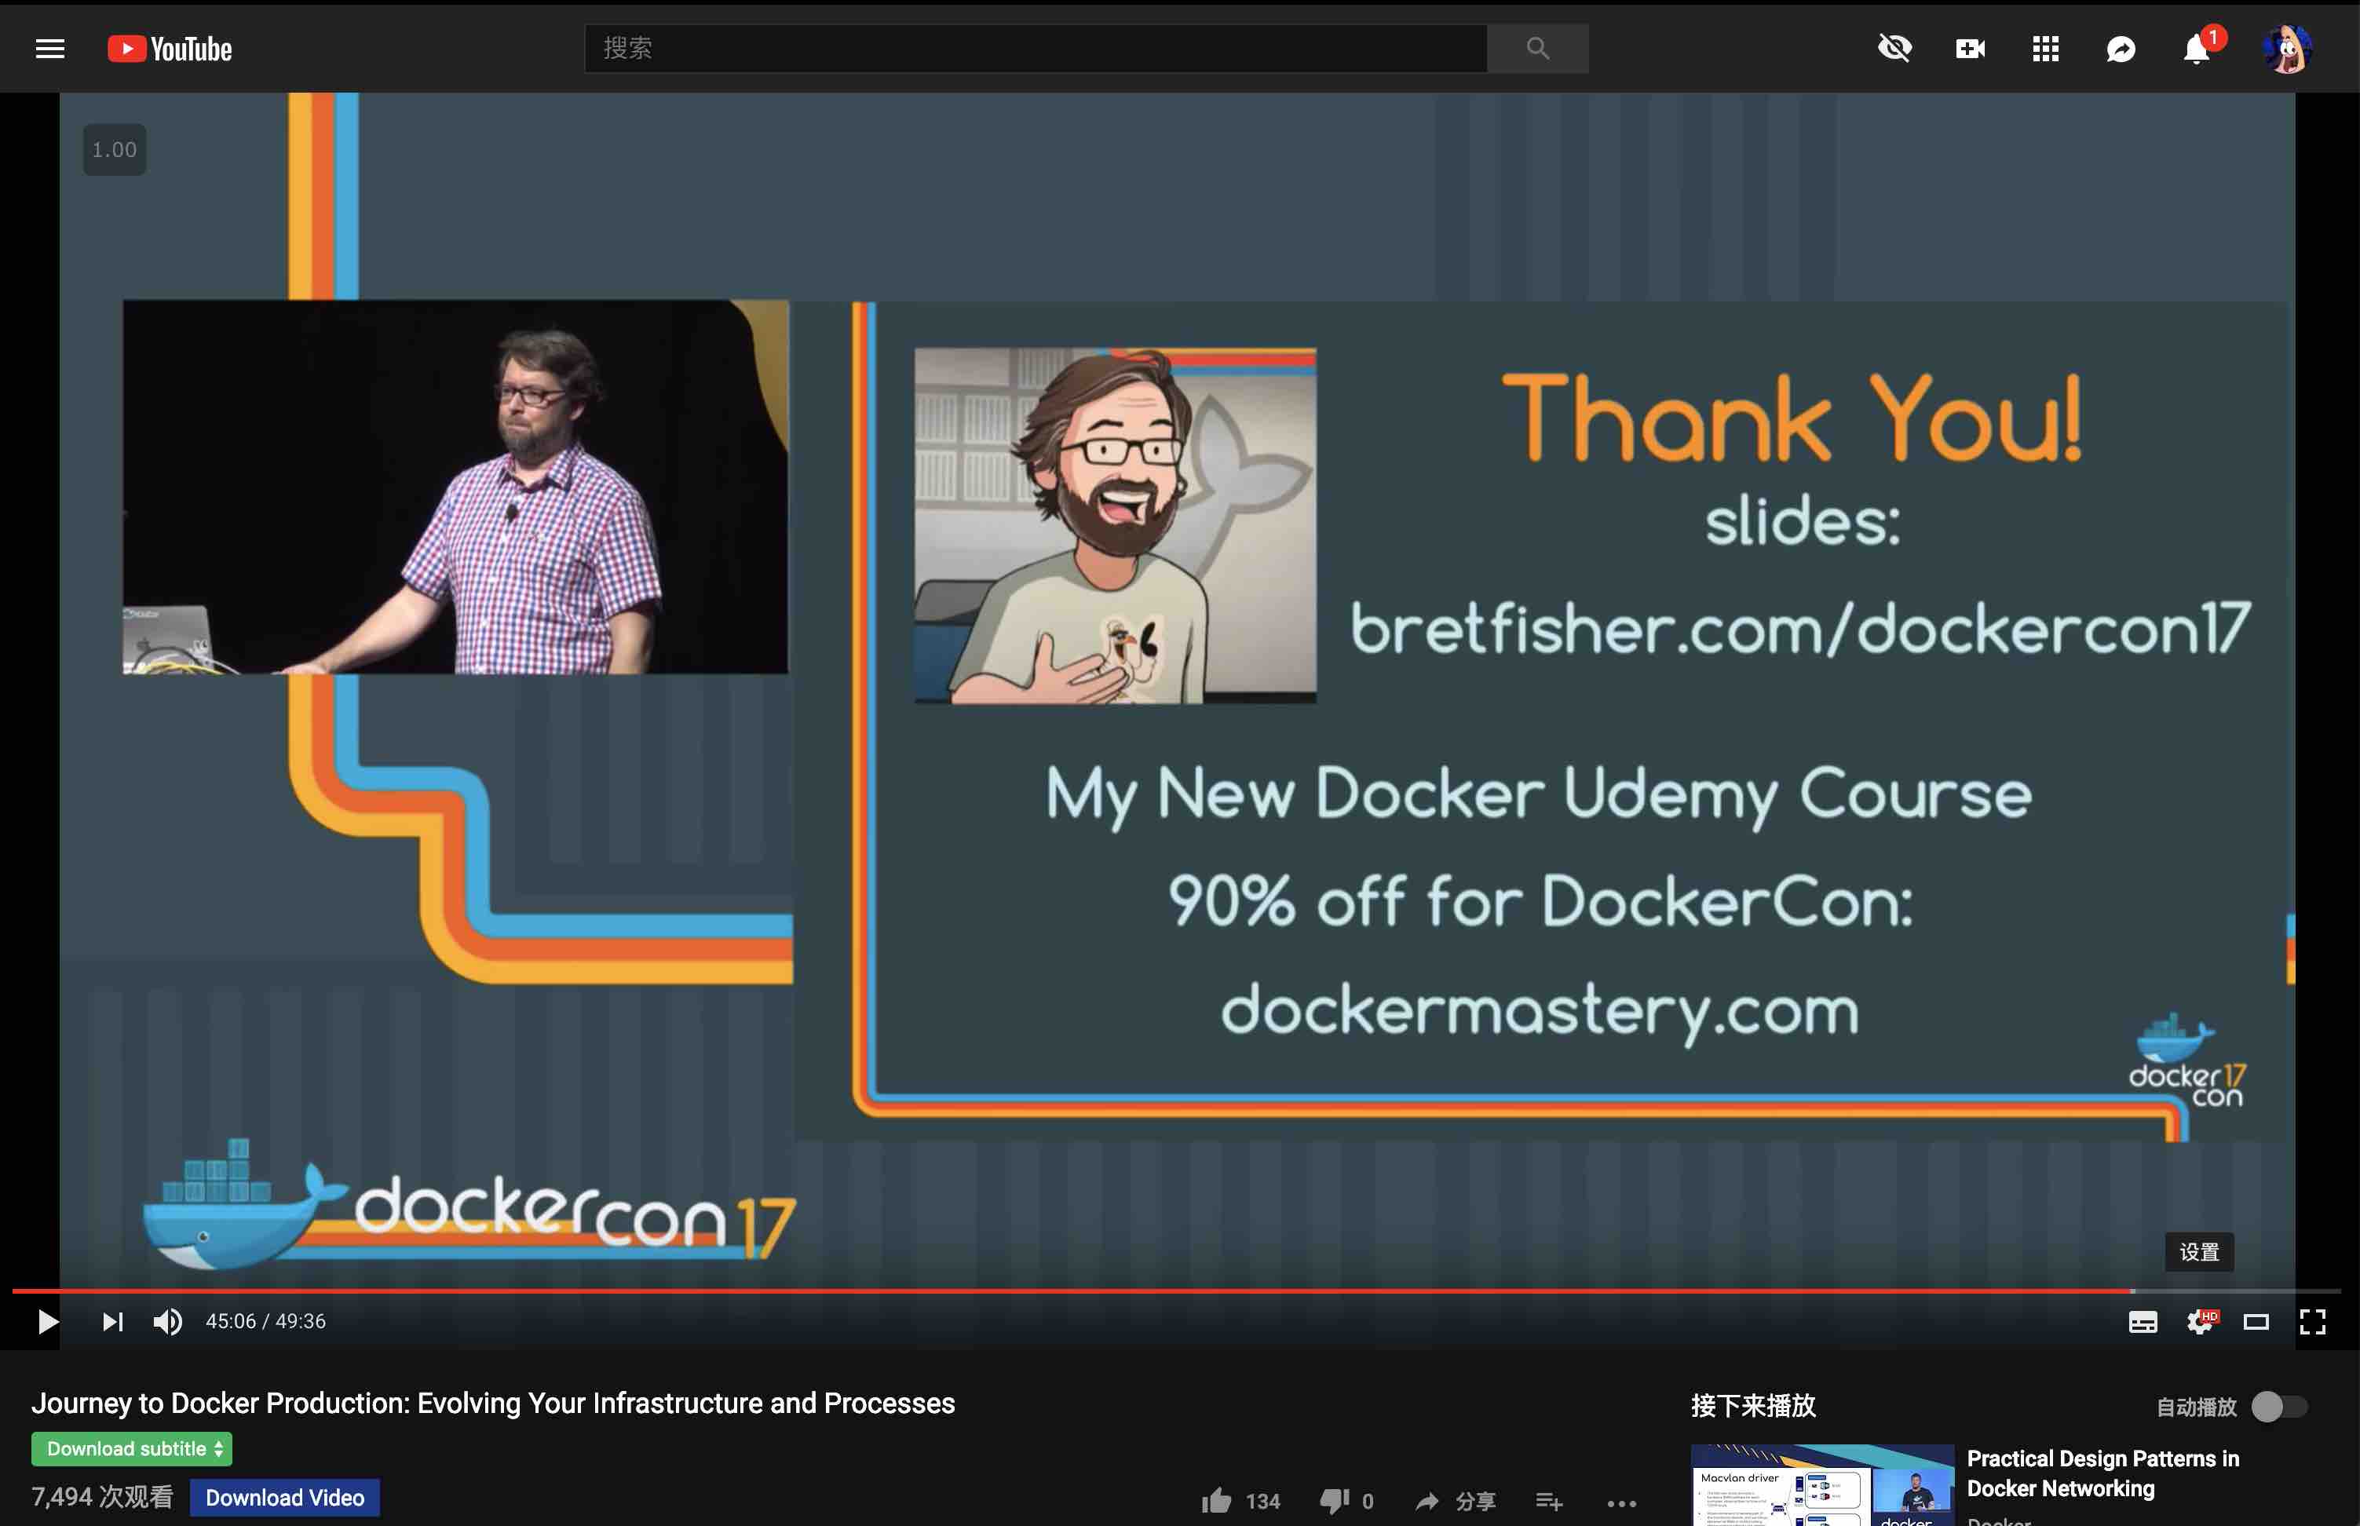Click the hidden watch history eye icon
Screen dimensions: 2360x1526
tap(1894, 48)
